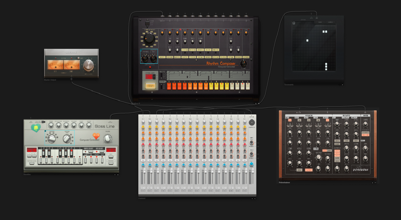
Task: Toggle step 1 on Rhythm Composer
Action: click(x=169, y=86)
